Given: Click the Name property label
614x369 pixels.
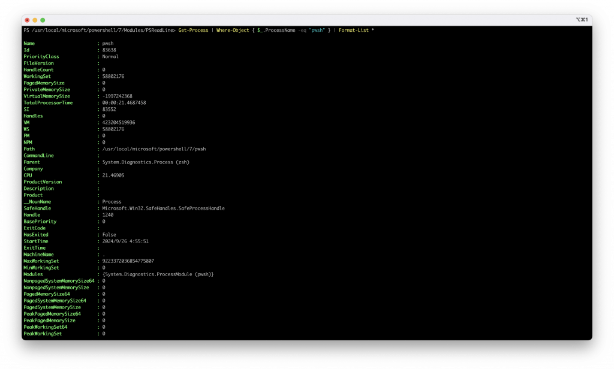Looking at the screenshot, I should tap(29, 44).
